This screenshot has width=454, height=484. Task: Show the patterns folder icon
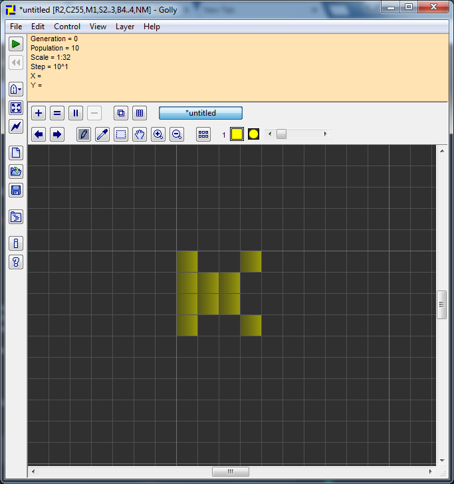click(x=16, y=217)
